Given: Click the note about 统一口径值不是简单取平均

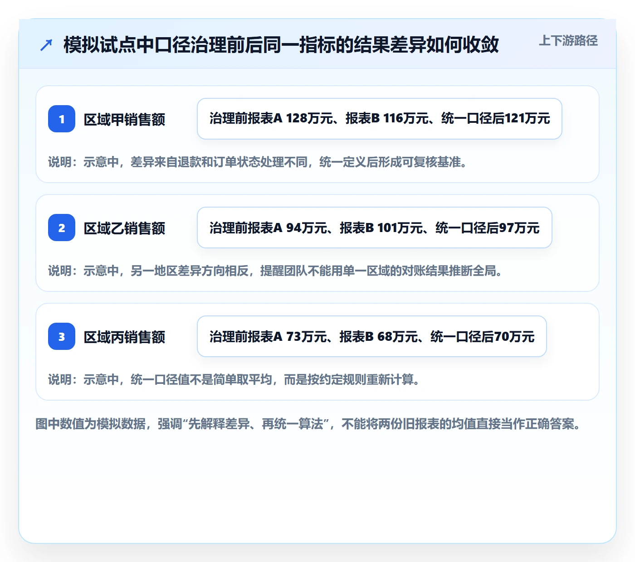Looking at the screenshot, I should 234,379.
